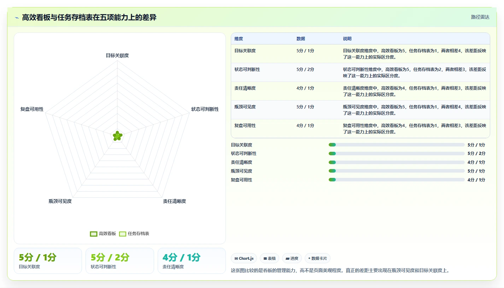
Task: Click the icon left of the page title
Action: [17, 18]
